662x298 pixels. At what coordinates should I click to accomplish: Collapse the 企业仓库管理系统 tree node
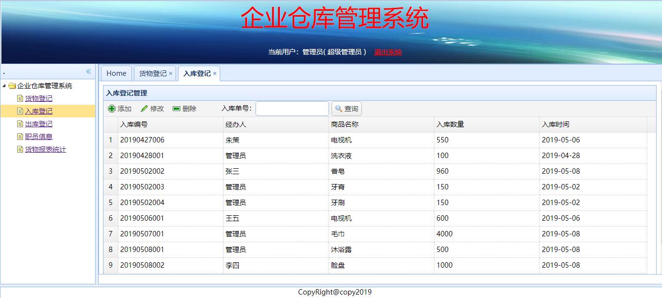click(x=5, y=86)
